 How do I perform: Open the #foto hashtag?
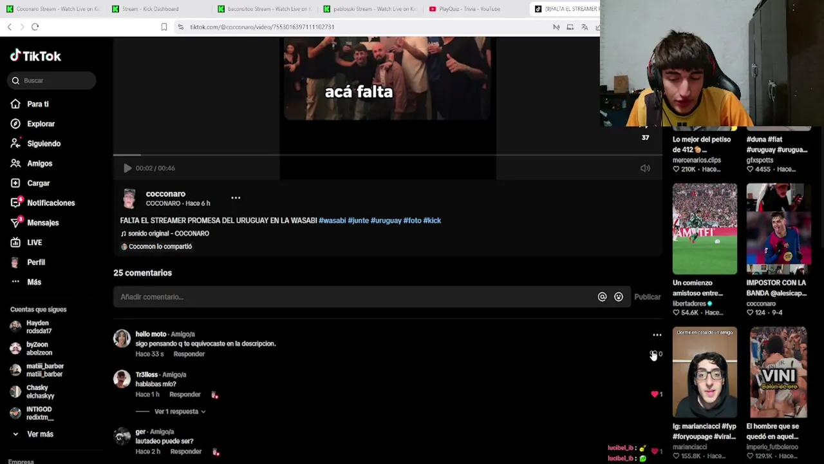coord(412,220)
